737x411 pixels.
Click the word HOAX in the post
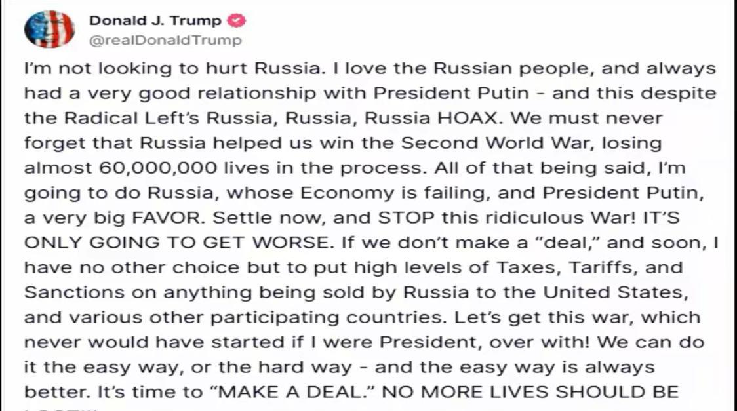[467, 118]
